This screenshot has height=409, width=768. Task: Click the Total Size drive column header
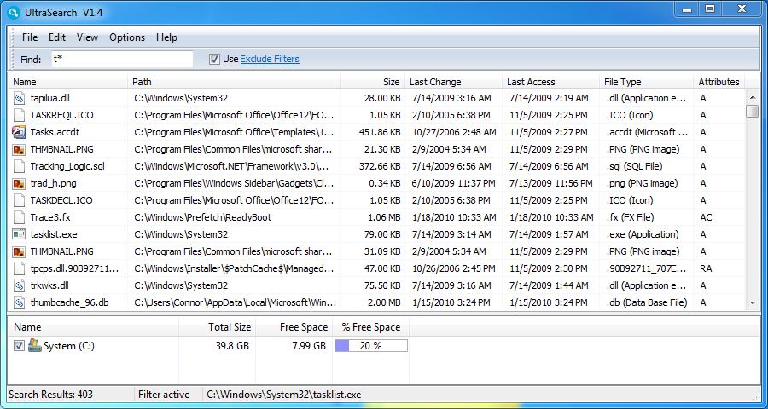tap(218, 327)
